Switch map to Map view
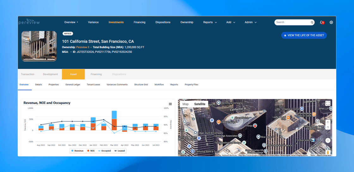354x172 pixels. 186,104
